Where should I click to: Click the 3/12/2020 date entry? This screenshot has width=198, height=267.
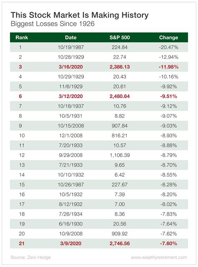tap(71, 96)
